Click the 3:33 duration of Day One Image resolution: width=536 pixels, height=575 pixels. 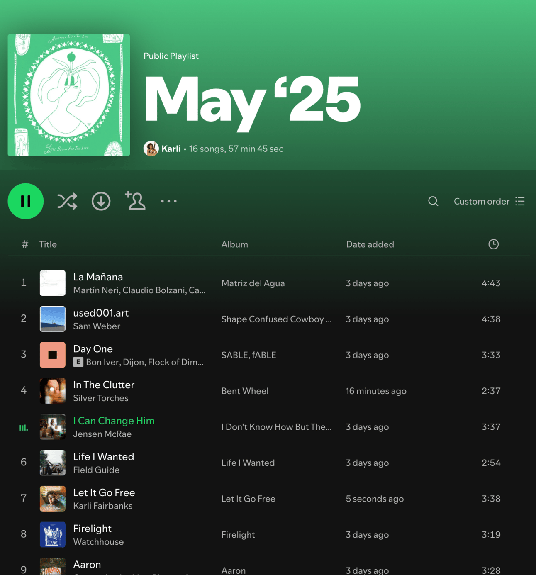point(491,355)
